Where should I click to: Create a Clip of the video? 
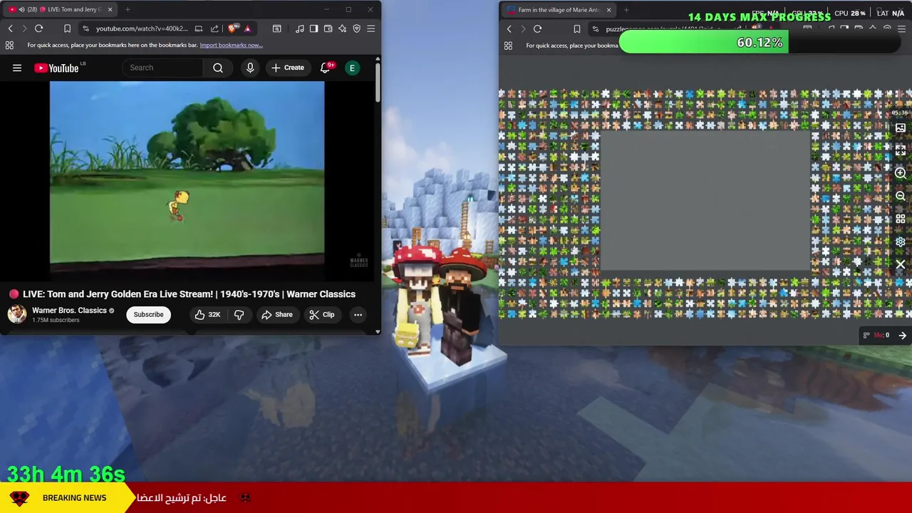point(321,314)
